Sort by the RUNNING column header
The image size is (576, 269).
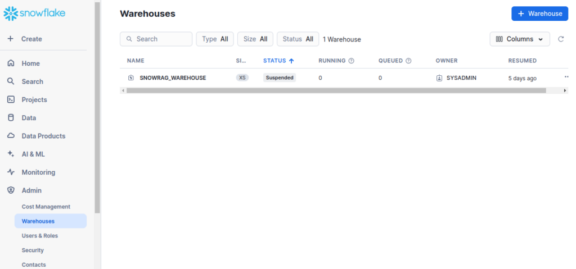point(332,61)
